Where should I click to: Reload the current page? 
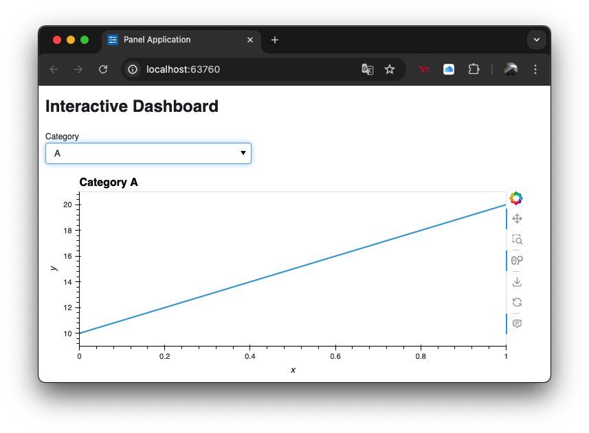click(x=103, y=69)
